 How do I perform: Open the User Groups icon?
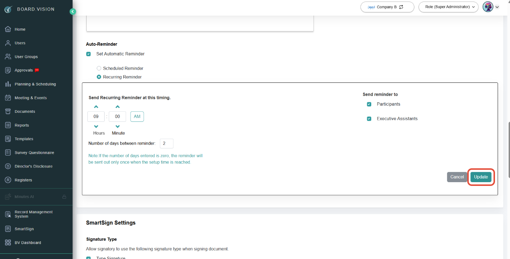click(x=8, y=57)
